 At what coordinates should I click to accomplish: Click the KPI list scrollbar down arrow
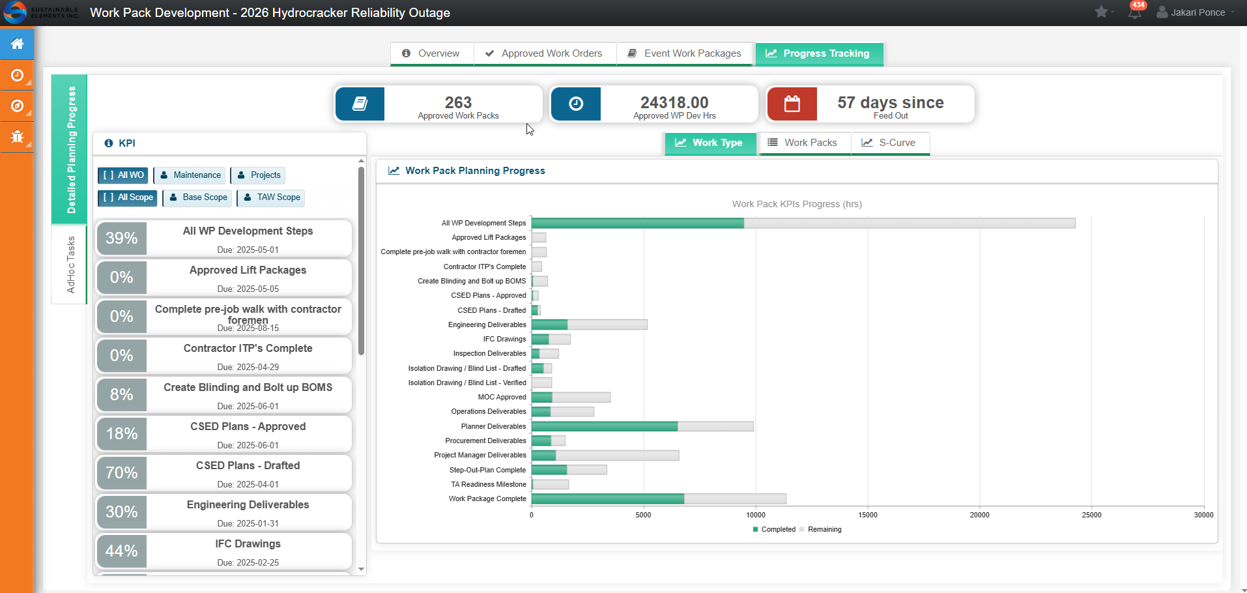pos(362,570)
